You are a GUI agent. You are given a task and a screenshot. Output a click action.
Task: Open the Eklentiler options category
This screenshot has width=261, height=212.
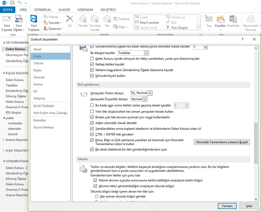coord(50,120)
